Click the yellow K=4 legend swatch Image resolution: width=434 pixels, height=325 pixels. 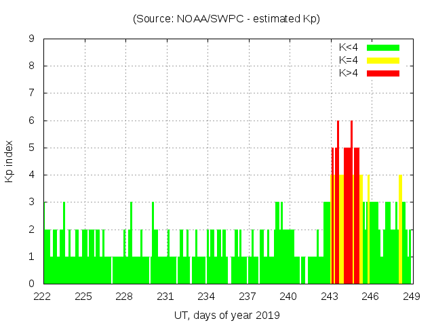click(383, 60)
